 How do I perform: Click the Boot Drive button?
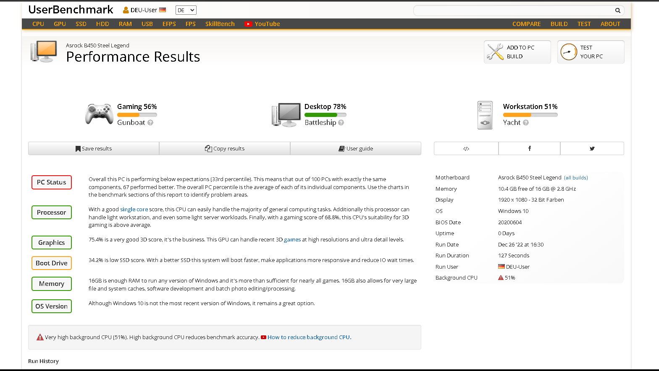click(x=52, y=263)
